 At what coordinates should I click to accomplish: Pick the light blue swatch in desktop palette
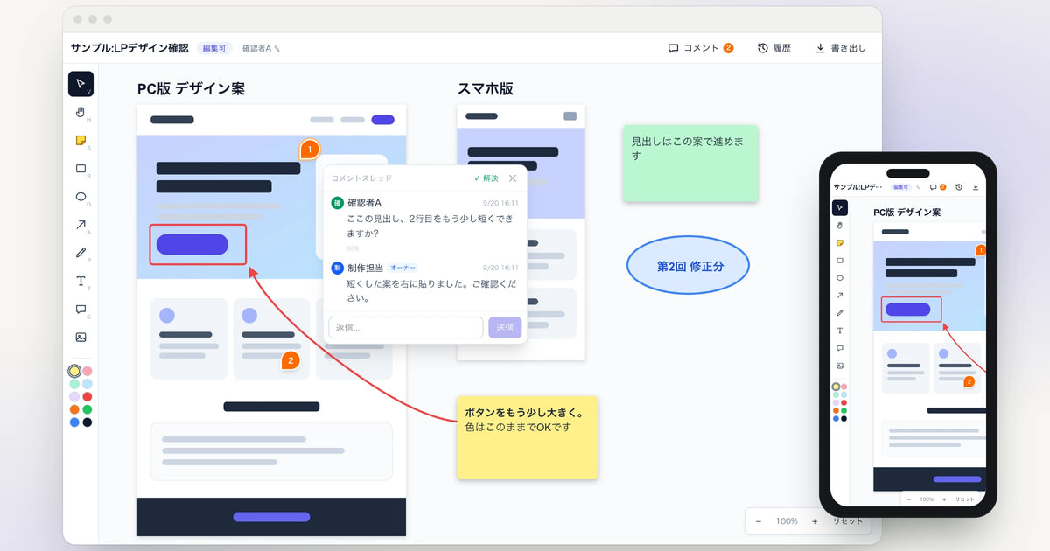[x=87, y=384]
